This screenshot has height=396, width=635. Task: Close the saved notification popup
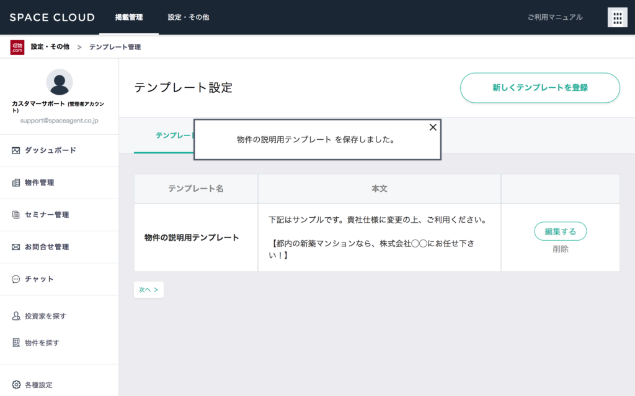tap(433, 127)
